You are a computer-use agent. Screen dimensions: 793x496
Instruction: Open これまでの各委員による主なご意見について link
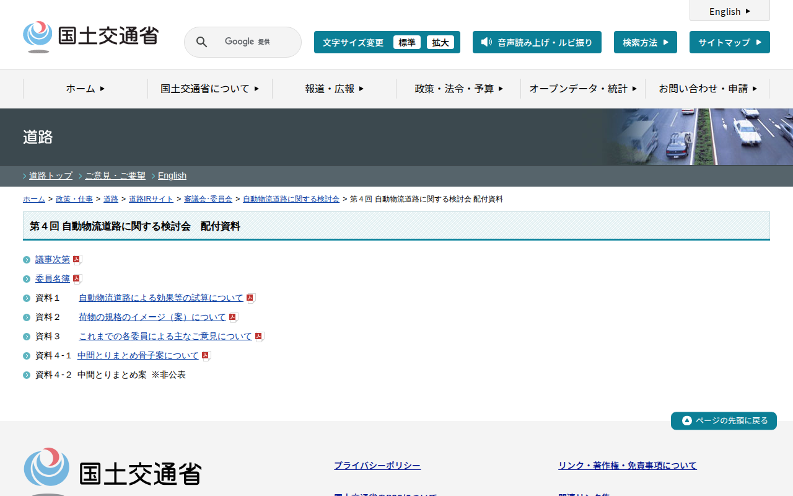pyautogui.click(x=165, y=337)
